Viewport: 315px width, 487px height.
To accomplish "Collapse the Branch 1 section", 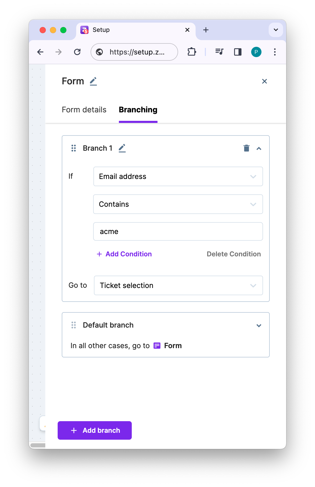I will 259,148.
